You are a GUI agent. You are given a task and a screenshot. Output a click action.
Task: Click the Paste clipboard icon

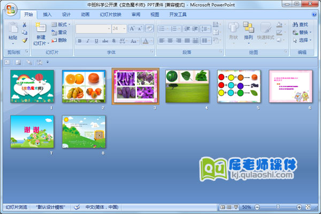13,28
